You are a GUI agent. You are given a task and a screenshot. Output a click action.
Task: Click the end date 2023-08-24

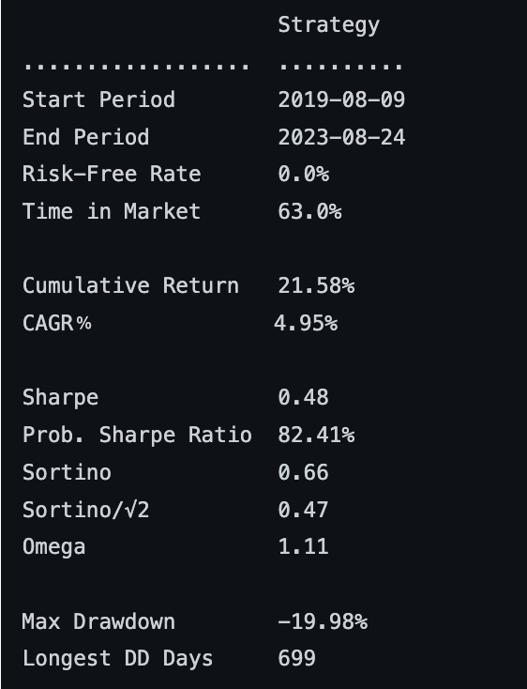tap(341, 137)
